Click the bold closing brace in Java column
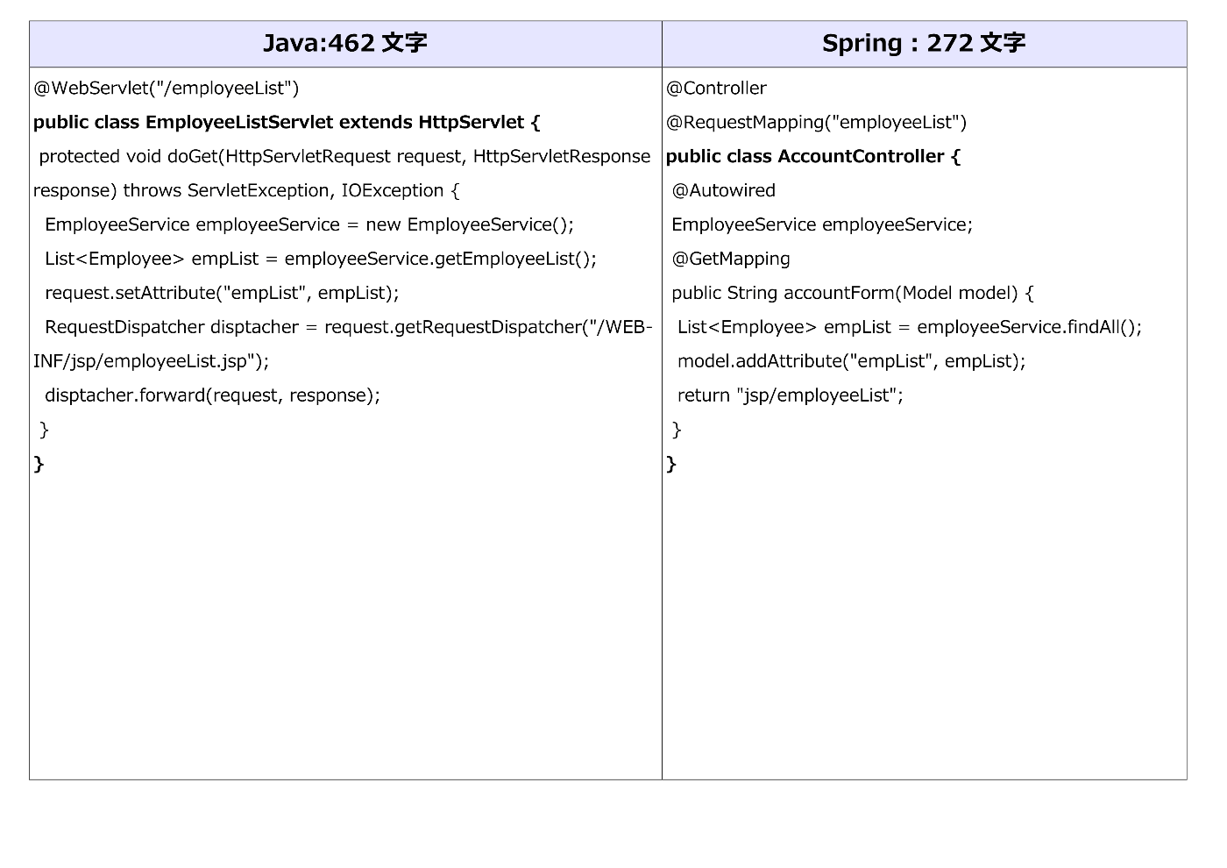1227x868 pixels. point(39,464)
